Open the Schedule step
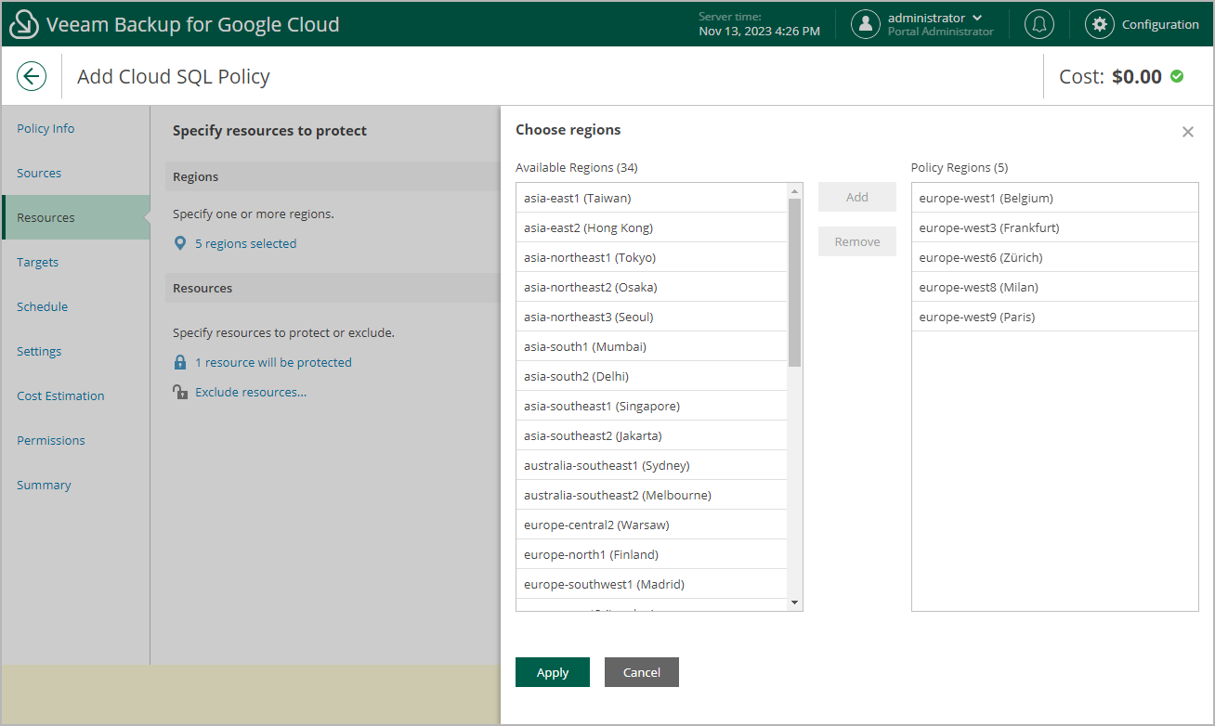This screenshot has height=726, width=1215. (x=42, y=306)
